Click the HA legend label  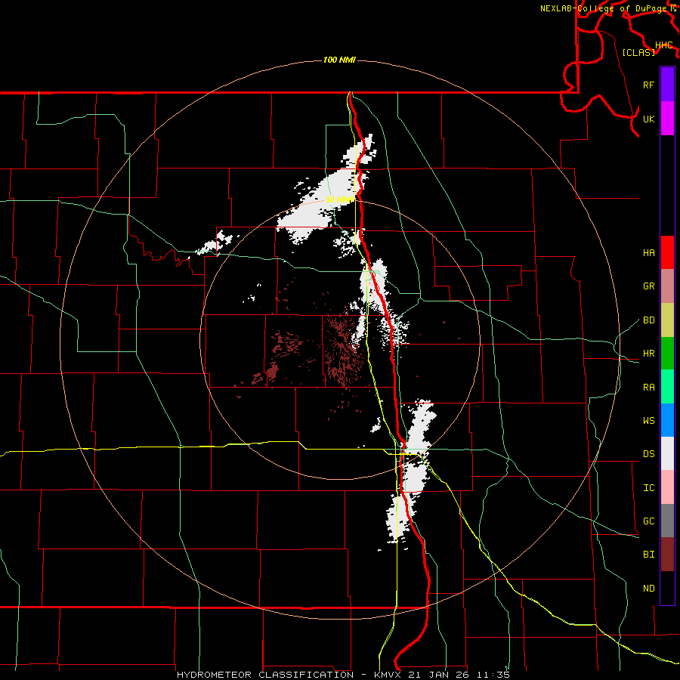point(648,252)
